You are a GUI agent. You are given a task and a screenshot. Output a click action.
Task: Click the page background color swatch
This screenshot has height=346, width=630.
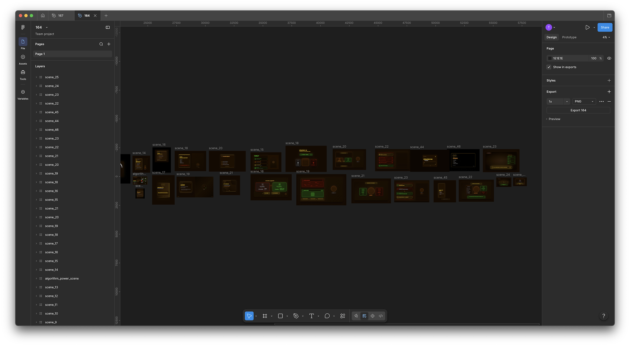click(550, 58)
